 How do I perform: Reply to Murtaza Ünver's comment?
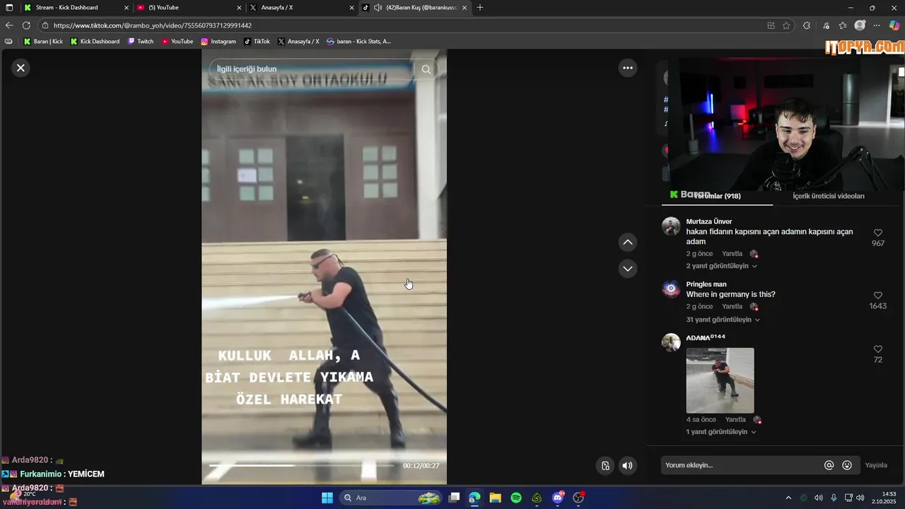click(732, 254)
